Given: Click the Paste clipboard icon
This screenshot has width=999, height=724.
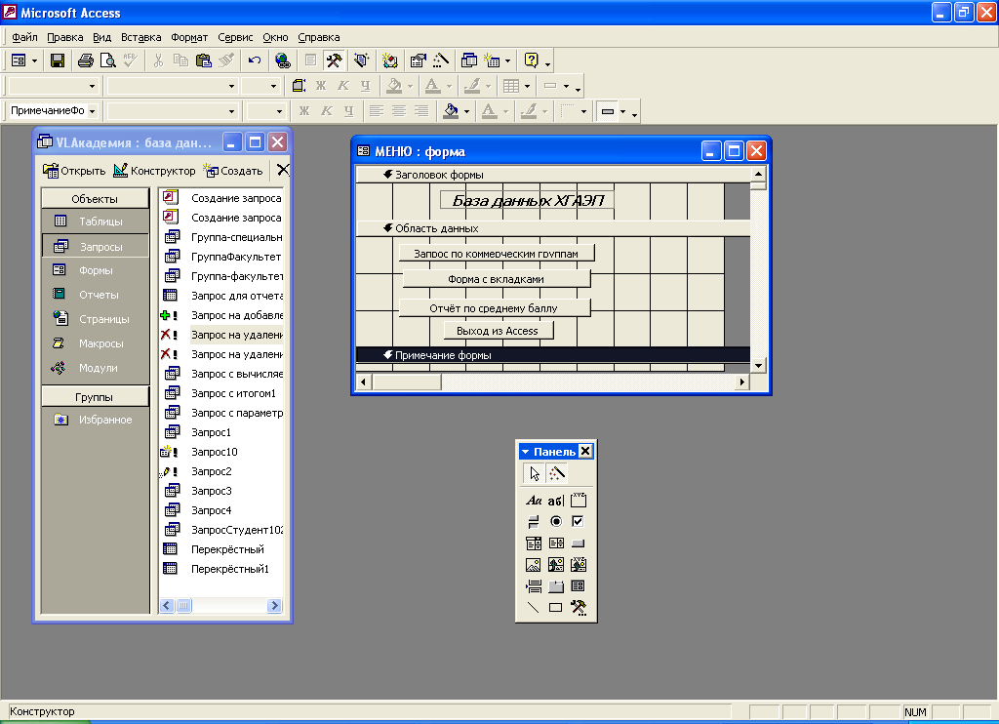Looking at the screenshot, I should pos(203,60).
